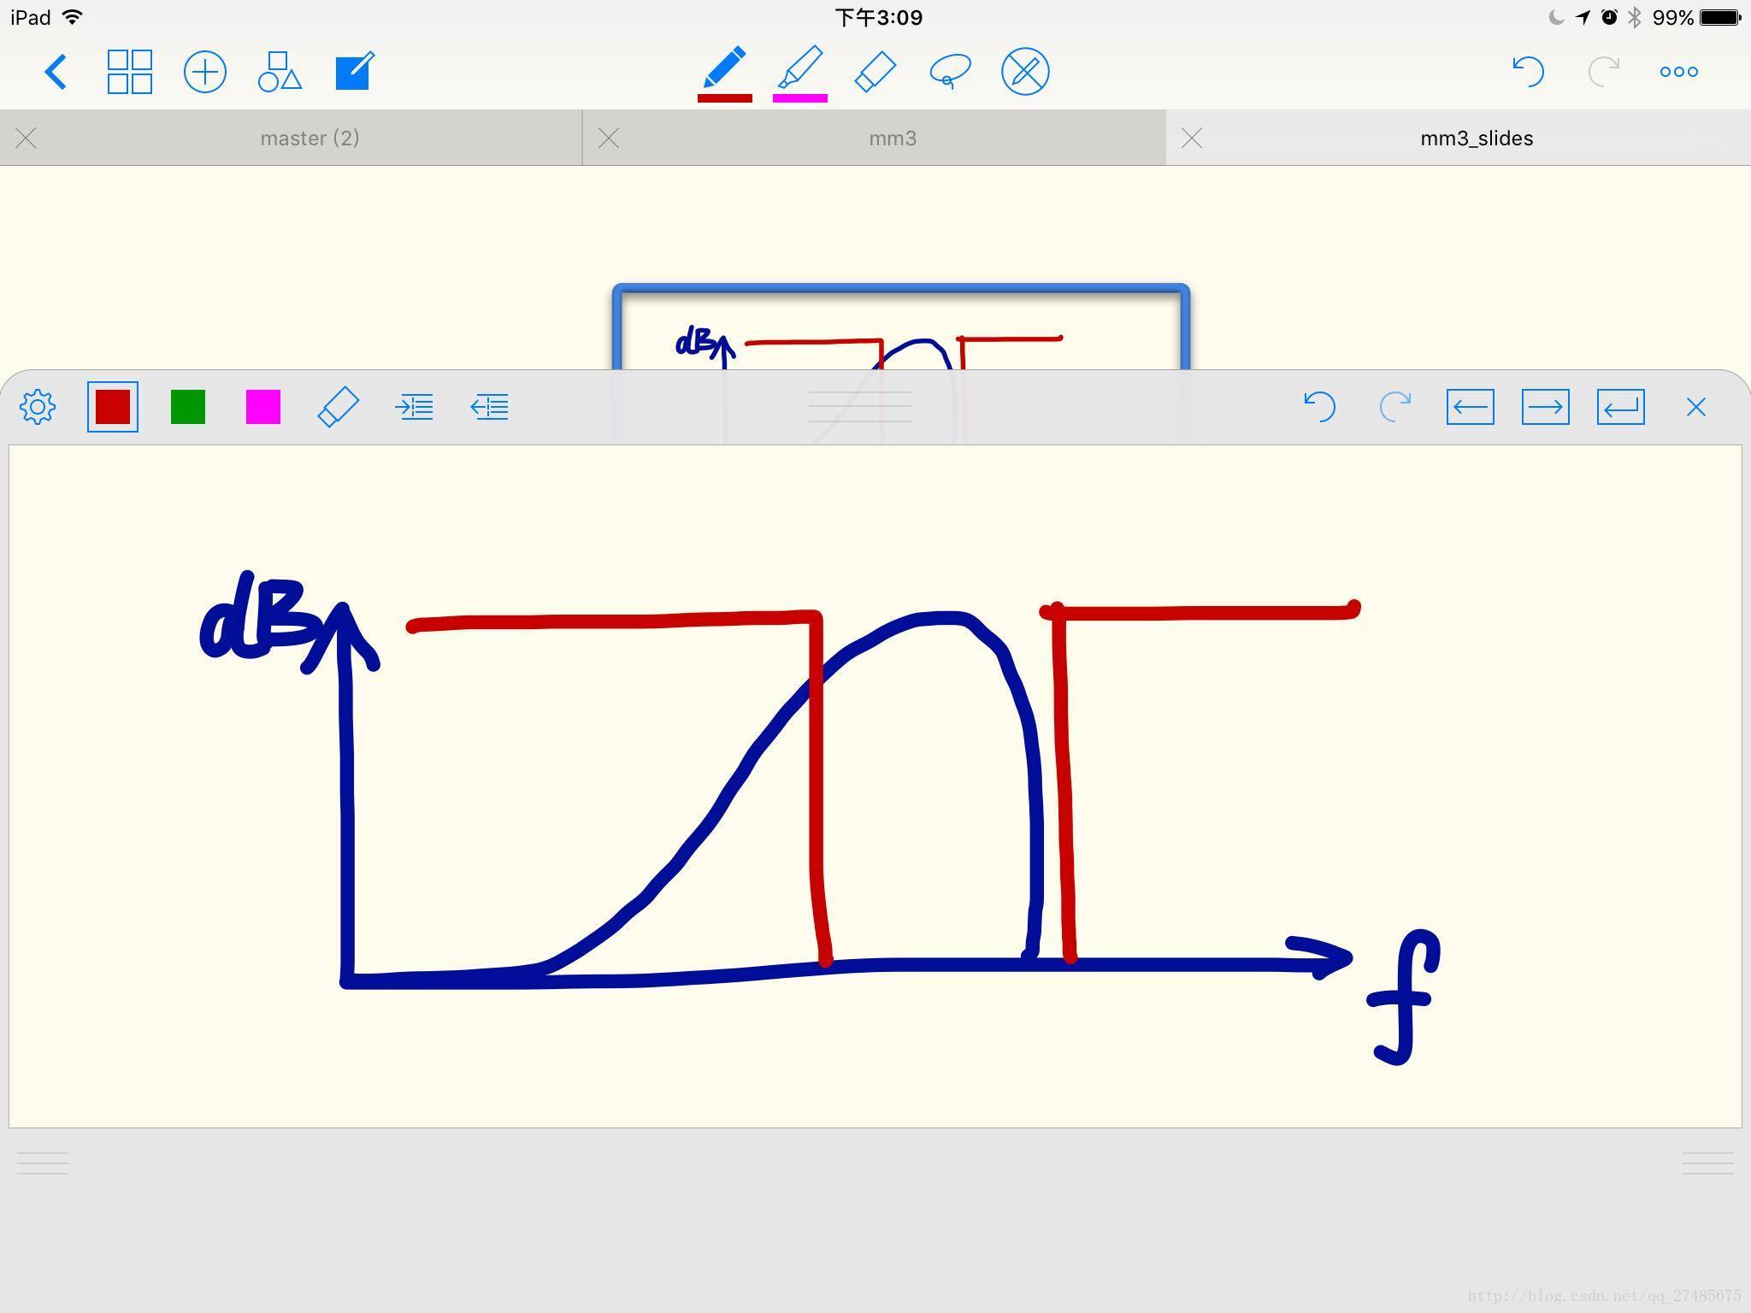
Task: Choose the magenta color swatch
Action: (263, 407)
